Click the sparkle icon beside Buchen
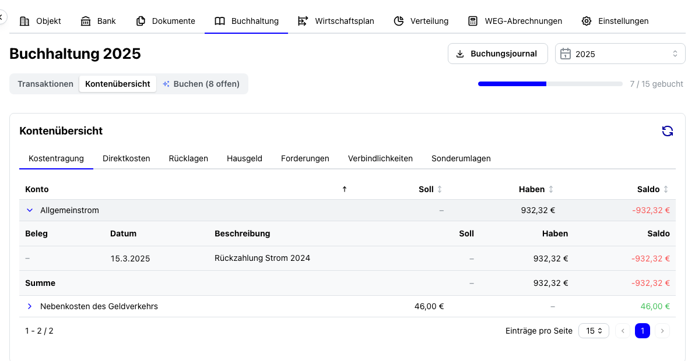This screenshot has width=695, height=361. tap(166, 84)
